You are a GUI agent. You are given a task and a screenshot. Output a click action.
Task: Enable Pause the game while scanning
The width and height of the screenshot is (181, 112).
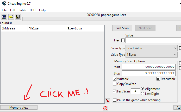(x=115, y=100)
